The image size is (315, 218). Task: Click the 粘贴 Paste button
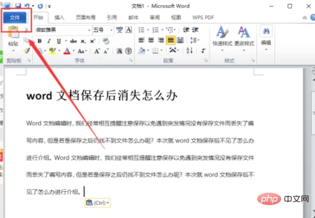click(x=13, y=38)
